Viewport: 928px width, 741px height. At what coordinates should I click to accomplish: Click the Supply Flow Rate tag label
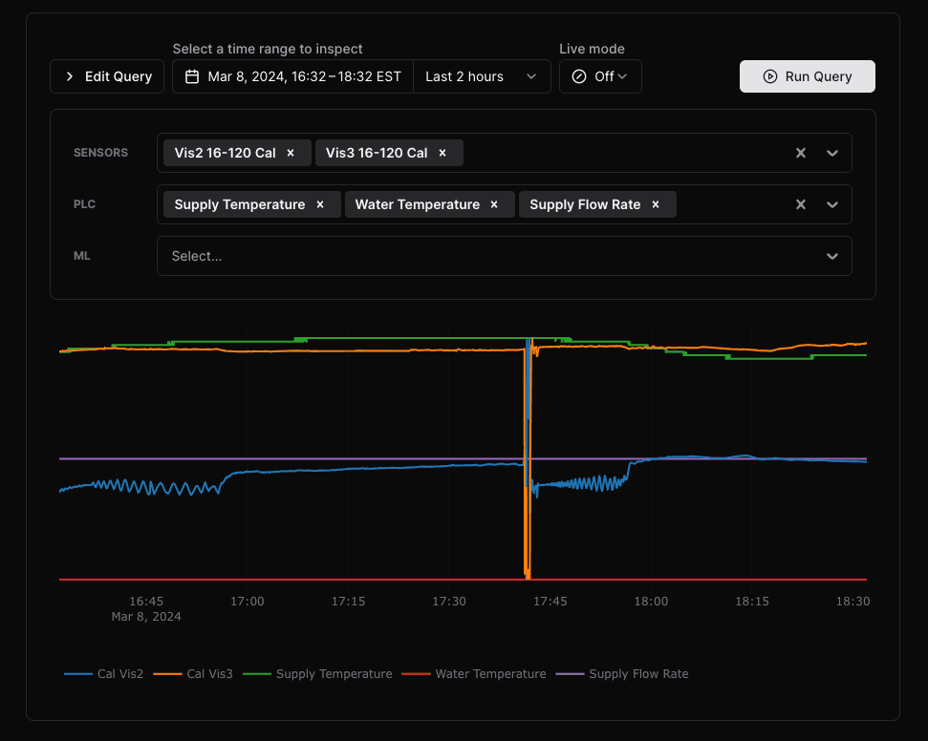[585, 204]
